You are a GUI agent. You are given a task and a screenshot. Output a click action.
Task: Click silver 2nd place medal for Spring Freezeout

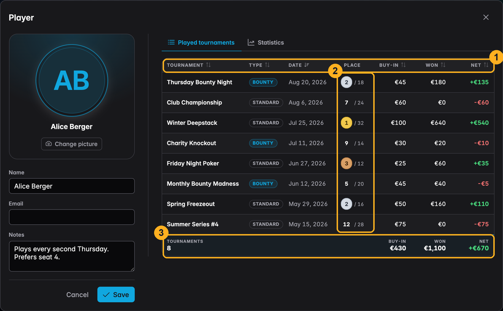tap(346, 204)
